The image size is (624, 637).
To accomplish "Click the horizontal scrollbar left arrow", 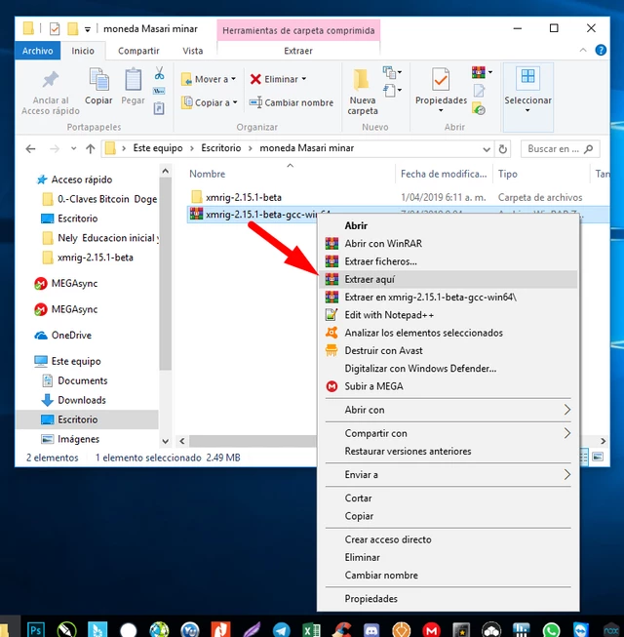I will (182, 441).
